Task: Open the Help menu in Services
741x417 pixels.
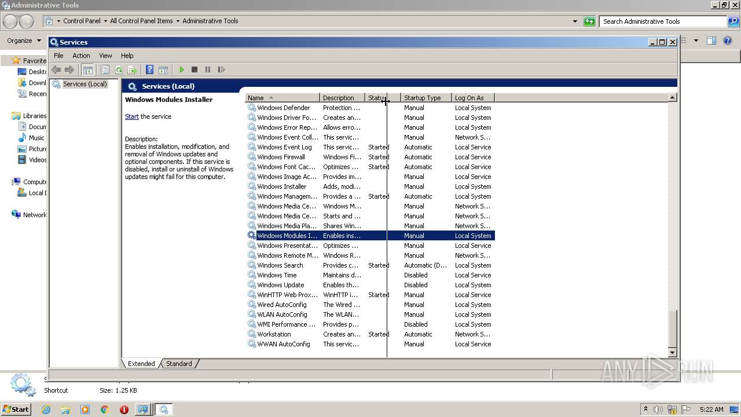Action: click(x=127, y=56)
